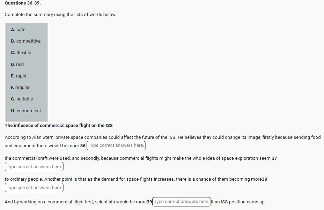Select option C. flexible in the list

tap(21, 53)
